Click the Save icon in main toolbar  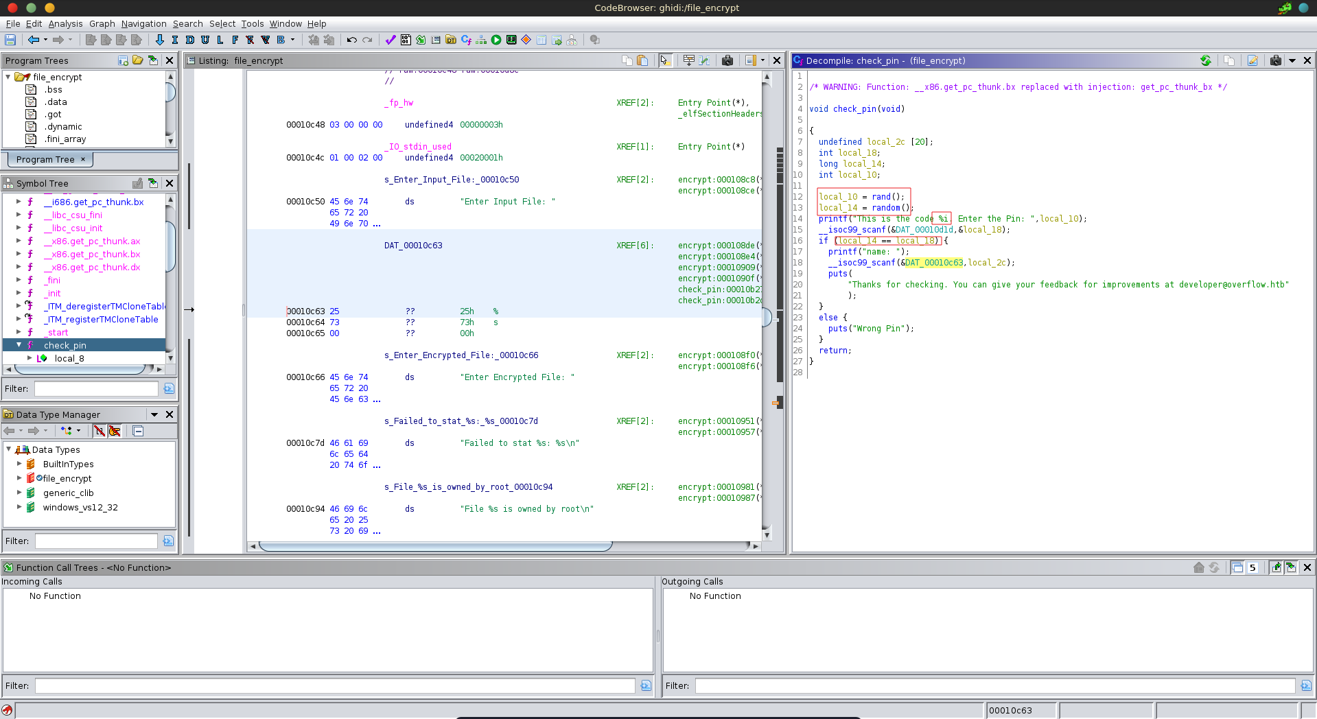[10, 40]
